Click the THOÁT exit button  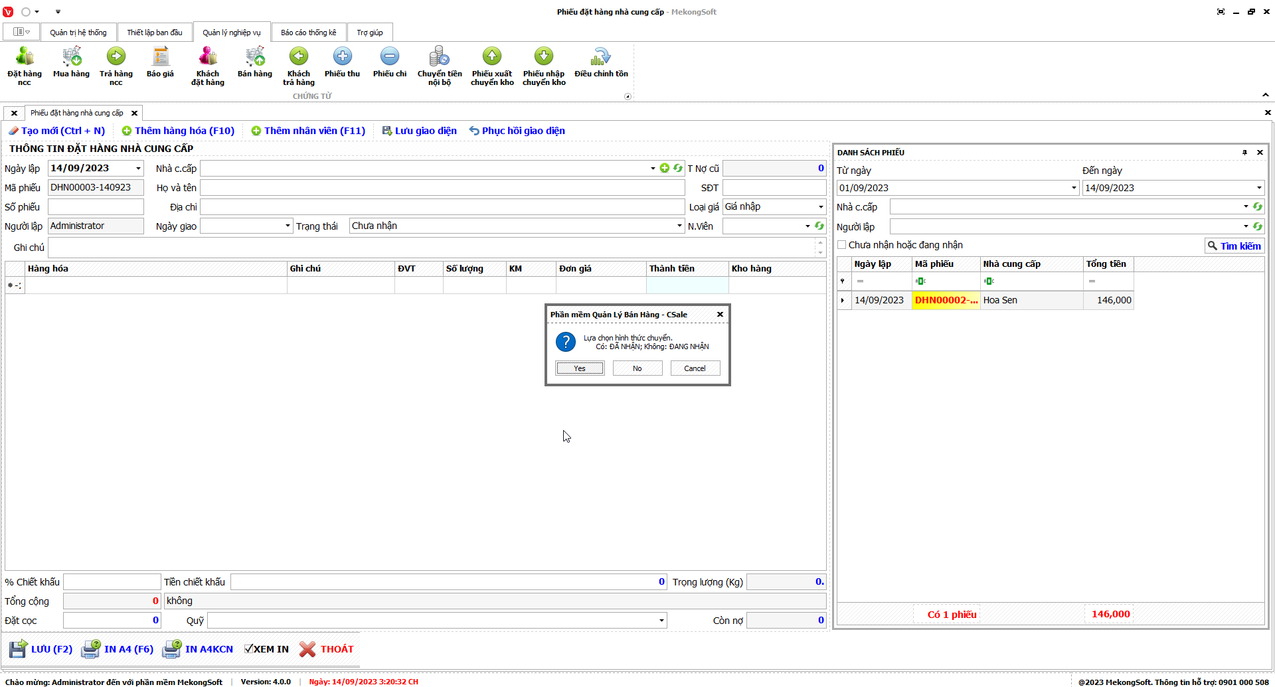327,649
